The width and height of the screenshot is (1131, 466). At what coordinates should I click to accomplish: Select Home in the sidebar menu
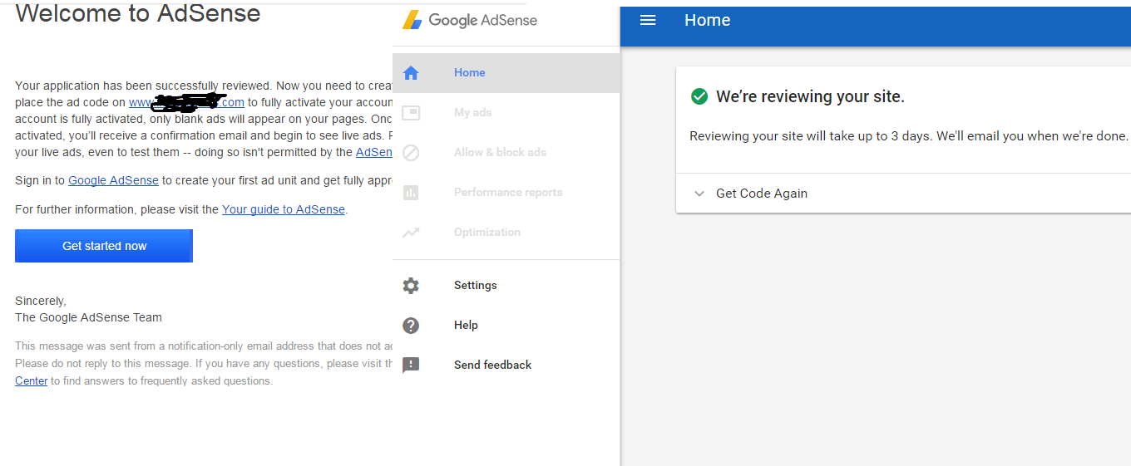pyautogui.click(x=469, y=73)
